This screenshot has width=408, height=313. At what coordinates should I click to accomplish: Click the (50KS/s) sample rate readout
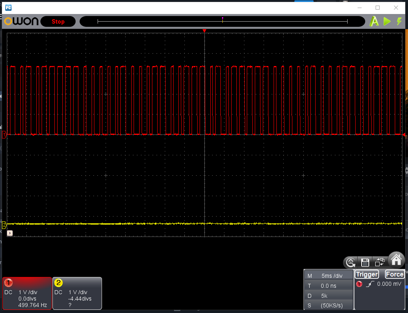[x=332, y=305]
